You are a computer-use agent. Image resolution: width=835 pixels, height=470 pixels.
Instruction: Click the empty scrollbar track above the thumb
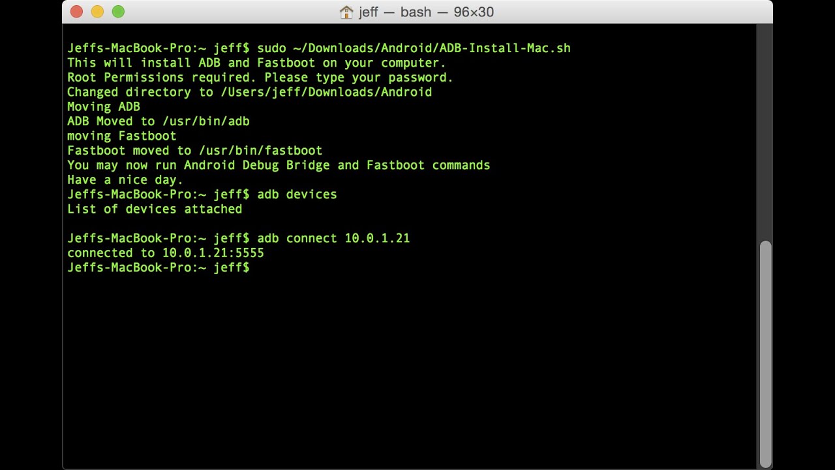765,131
